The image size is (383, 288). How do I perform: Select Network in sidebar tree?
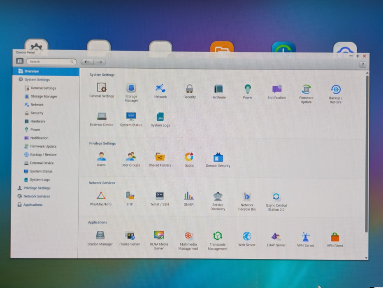pyautogui.click(x=37, y=105)
